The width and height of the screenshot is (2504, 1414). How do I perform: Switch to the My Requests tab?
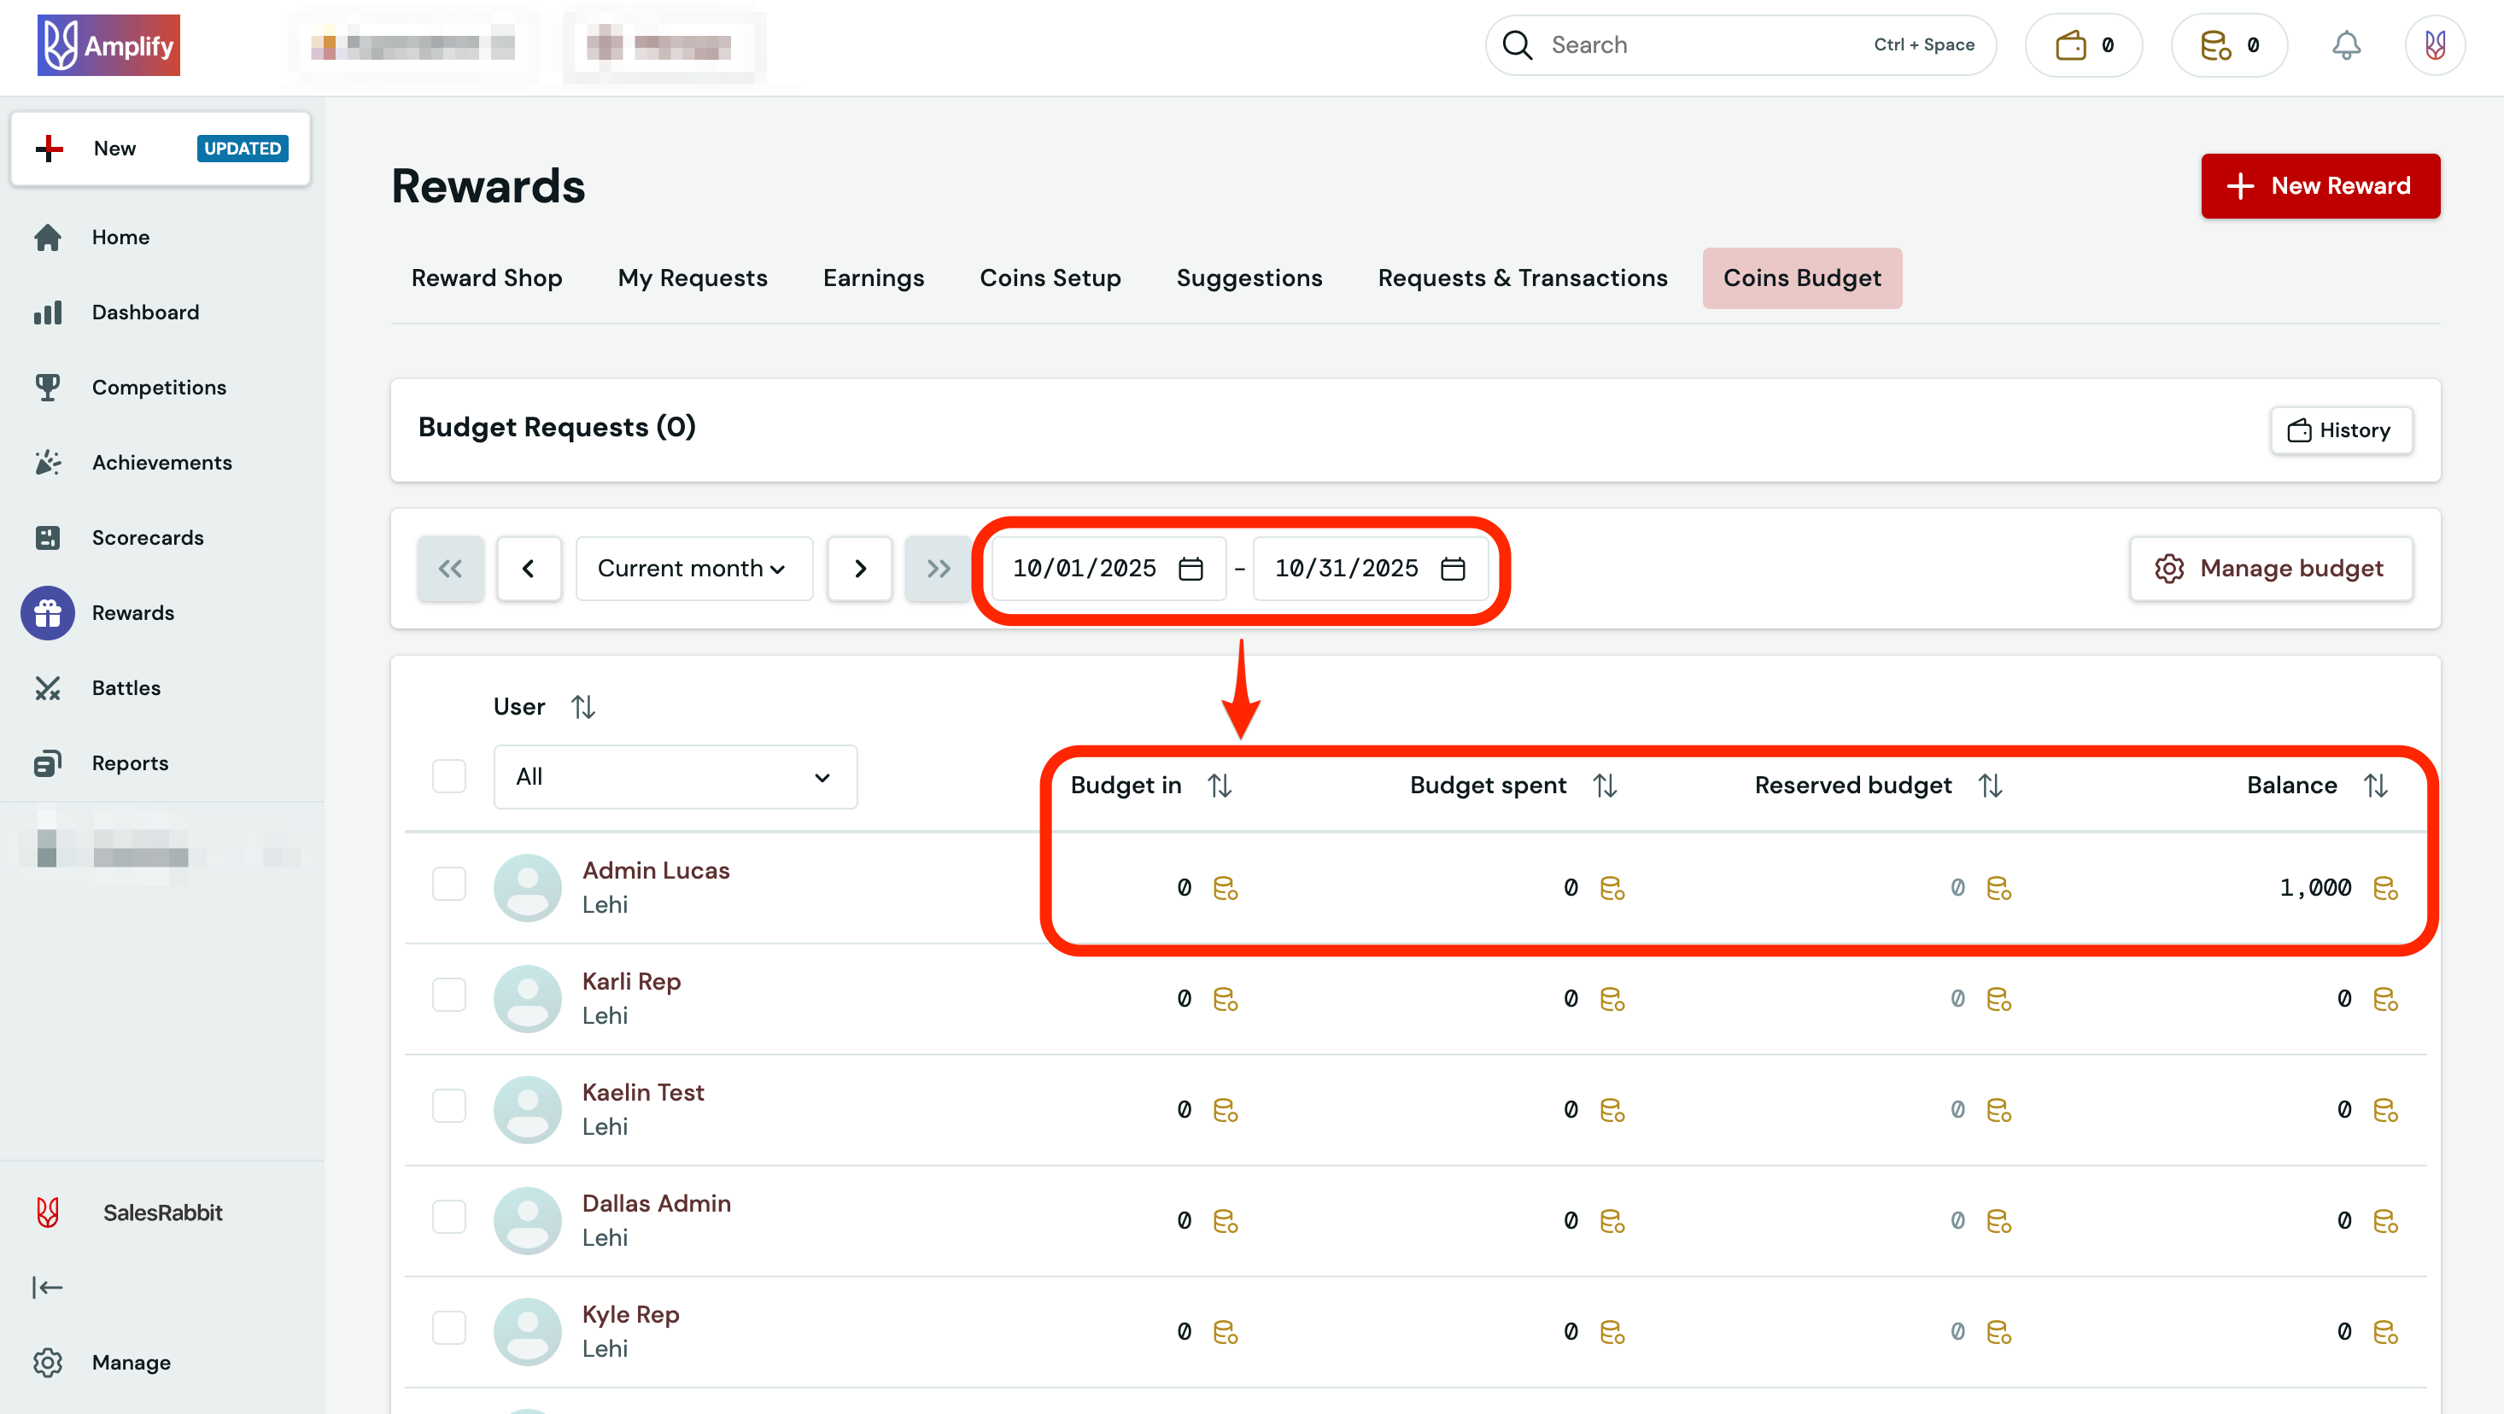[x=692, y=278]
